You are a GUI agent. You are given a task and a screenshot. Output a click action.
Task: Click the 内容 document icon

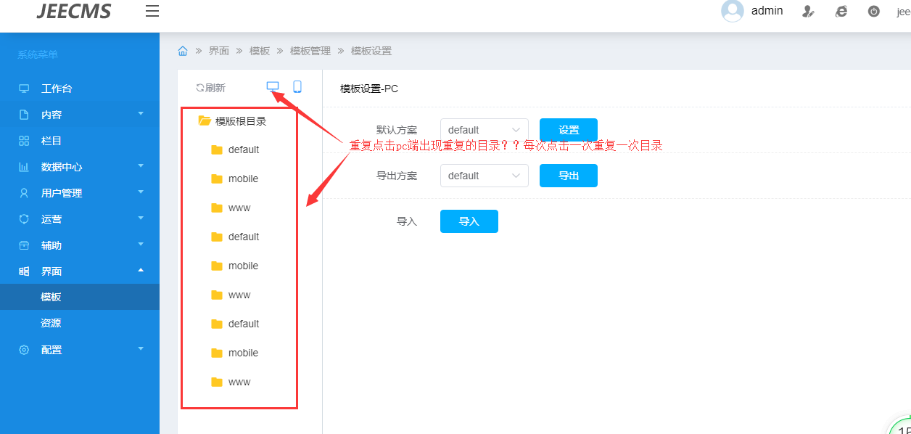[x=24, y=115]
